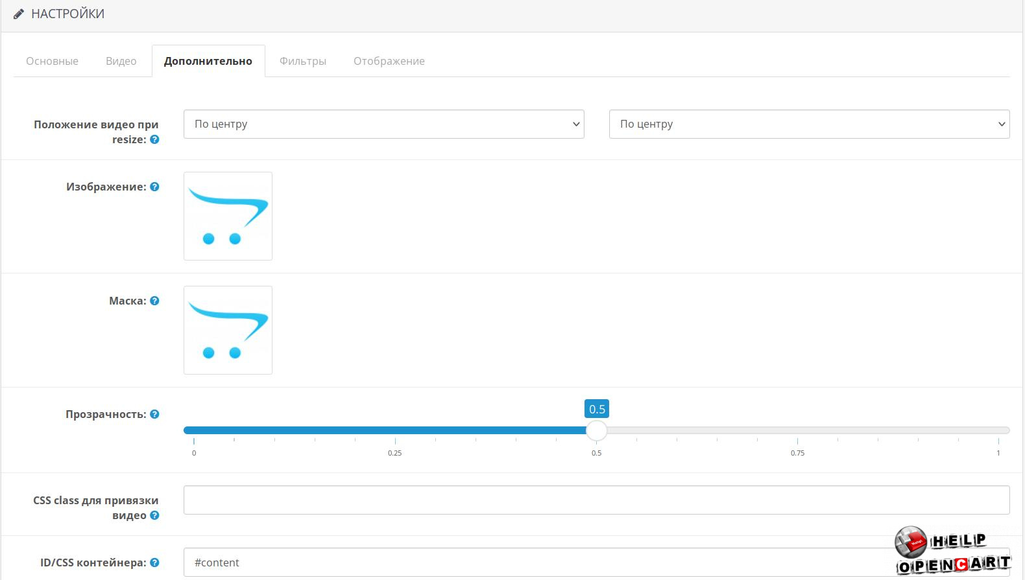1025x580 pixels.
Task: Go to the Фильтры tab
Action: pyautogui.click(x=302, y=61)
